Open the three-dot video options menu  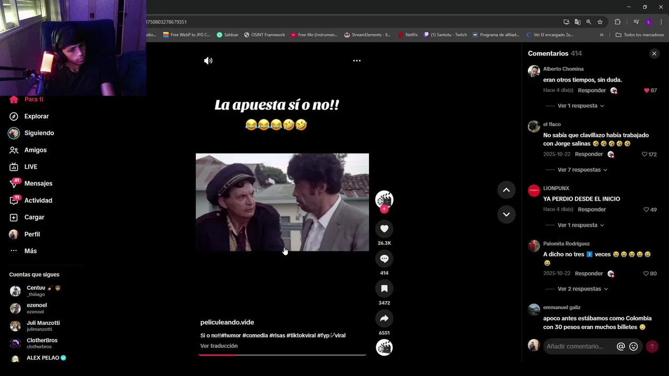coord(356,61)
